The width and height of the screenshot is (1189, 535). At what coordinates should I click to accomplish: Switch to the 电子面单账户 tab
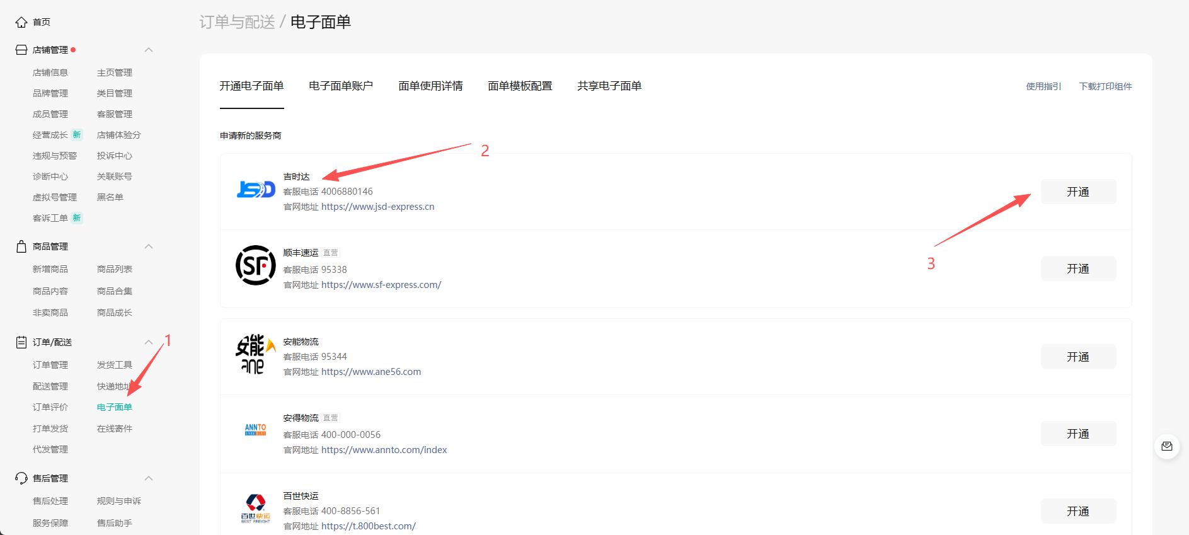coord(341,86)
